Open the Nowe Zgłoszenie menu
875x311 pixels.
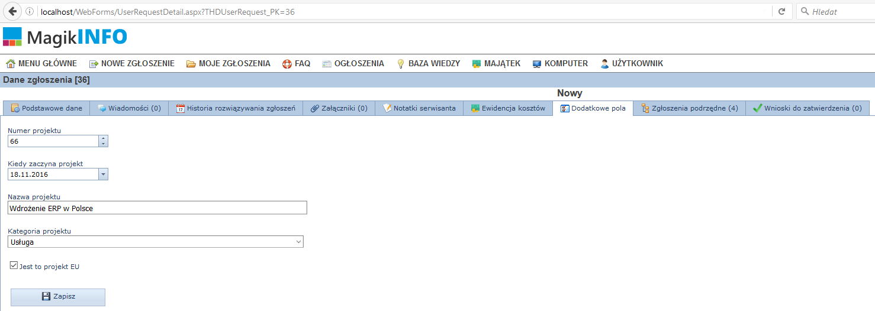(131, 63)
